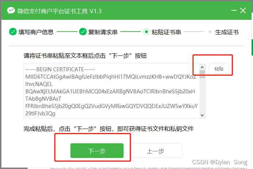Click the scroll down arrow in textbox
Screen dimensions: 253x169
(x=202, y=115)
